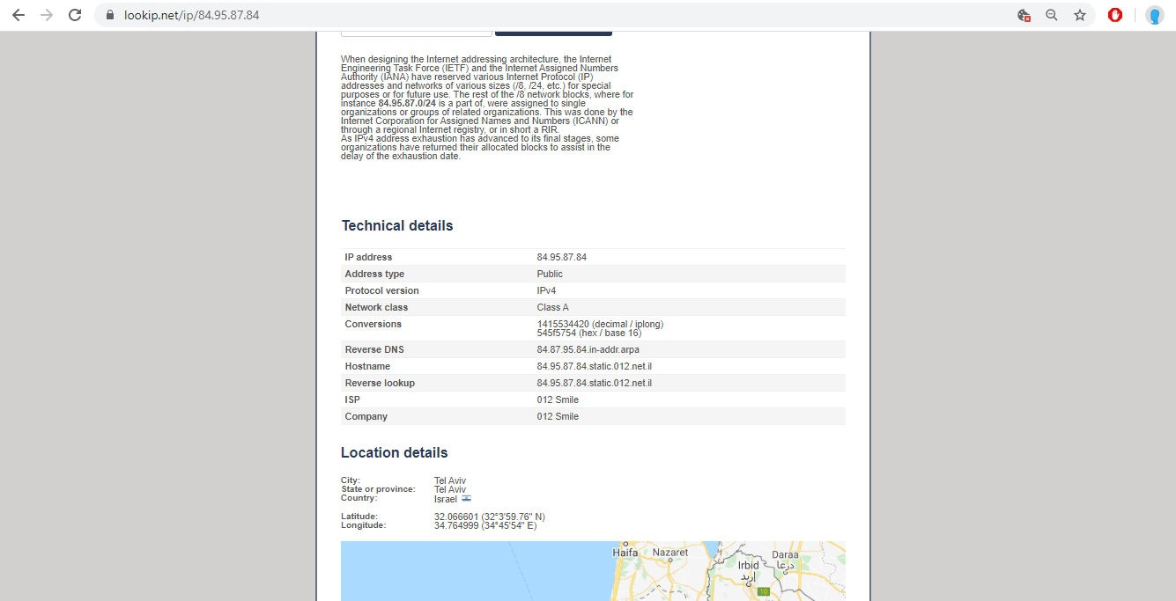Click the Israel flag icon
The width and height of the screenshot is (1176, 601).
click(x=467, y=498)
